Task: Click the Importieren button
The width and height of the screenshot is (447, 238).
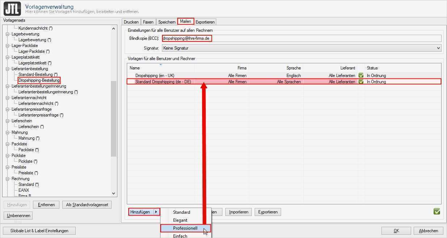Action: pyautogui.click(x=239, y=212)
